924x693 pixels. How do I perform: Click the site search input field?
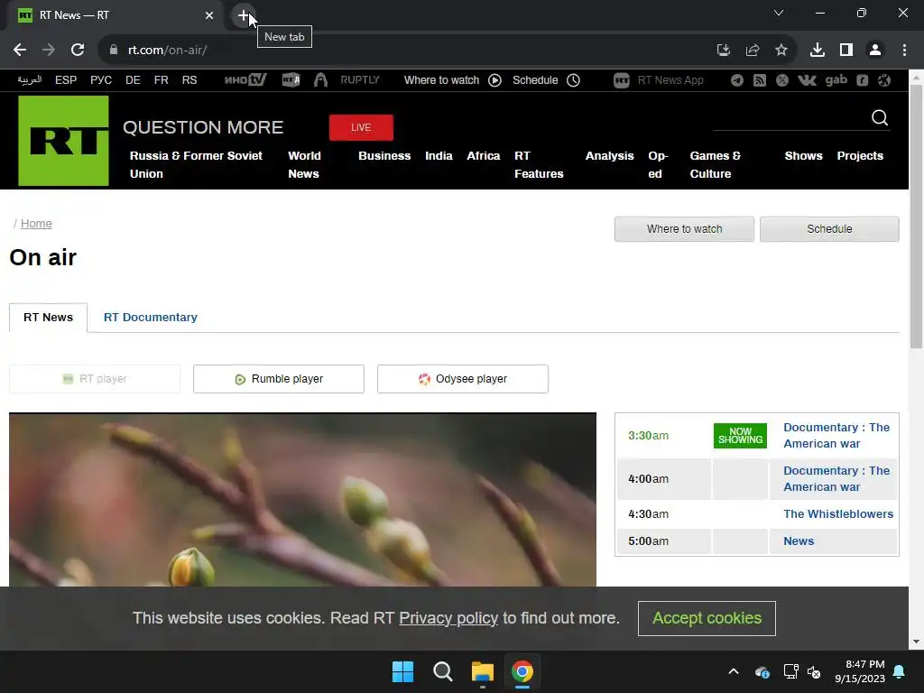tap(790, 118)
